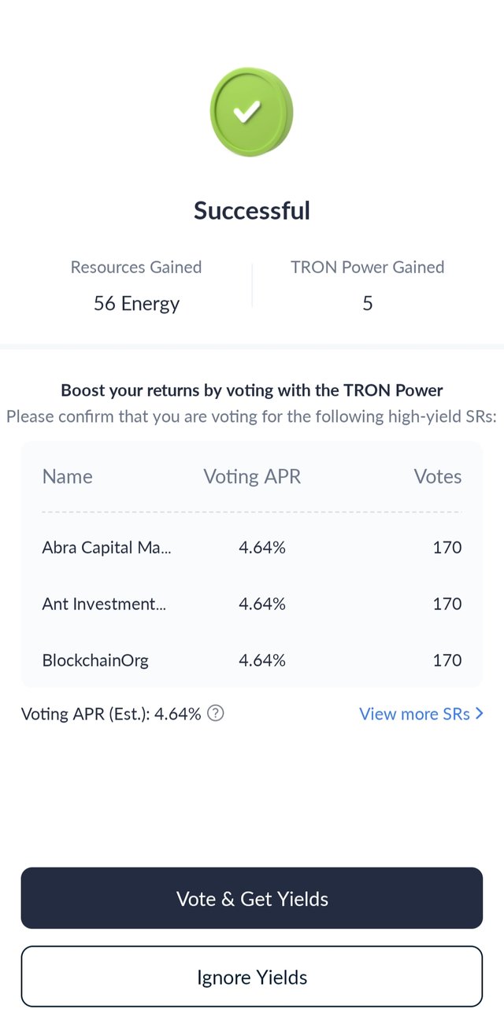Click the Voting APR column header
Screen dimensions: 504x1013
click(x=252, y=476)
